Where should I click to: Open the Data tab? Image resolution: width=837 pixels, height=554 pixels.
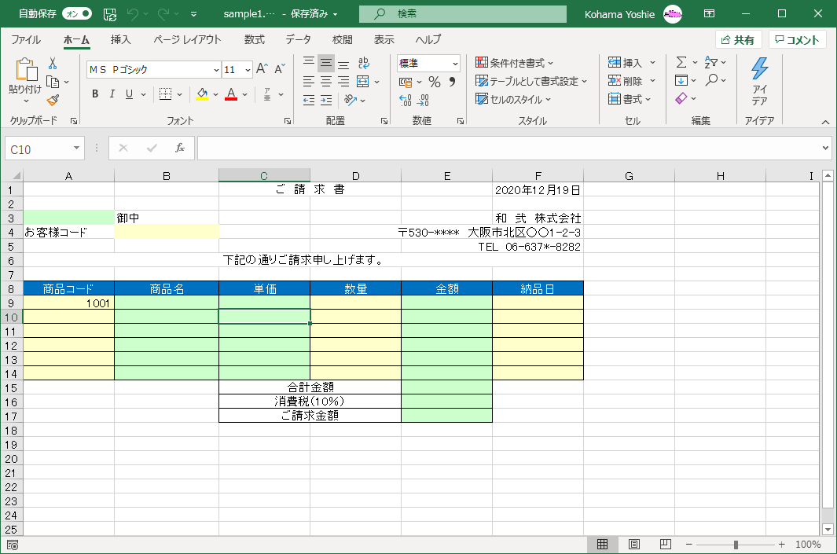click(298, 39)
